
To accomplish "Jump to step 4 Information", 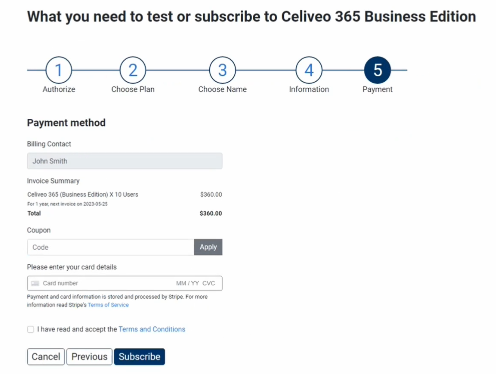I will 309,70.
